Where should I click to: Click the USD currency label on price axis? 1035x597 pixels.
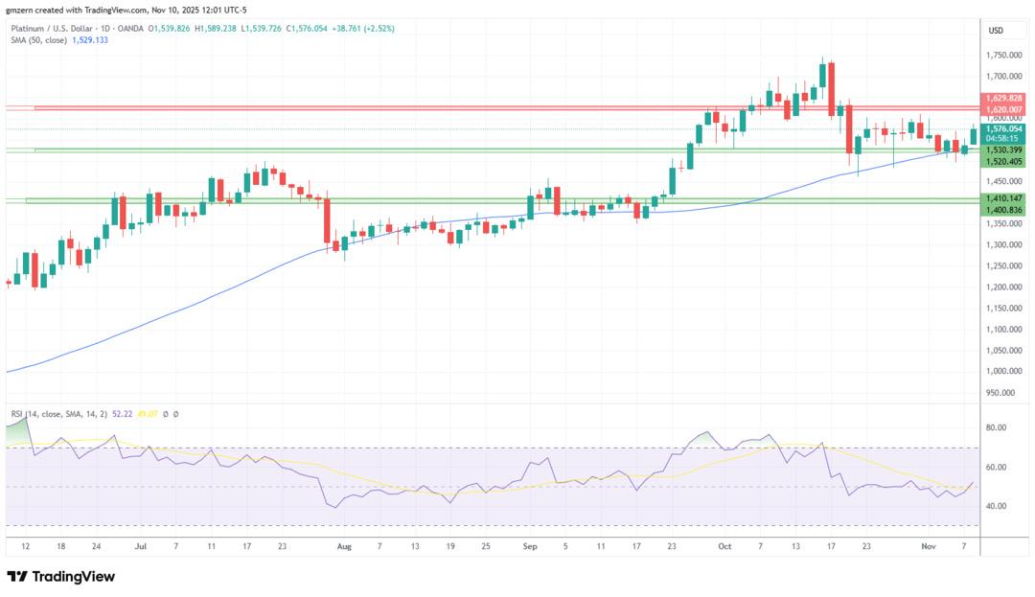pos(995,31)
